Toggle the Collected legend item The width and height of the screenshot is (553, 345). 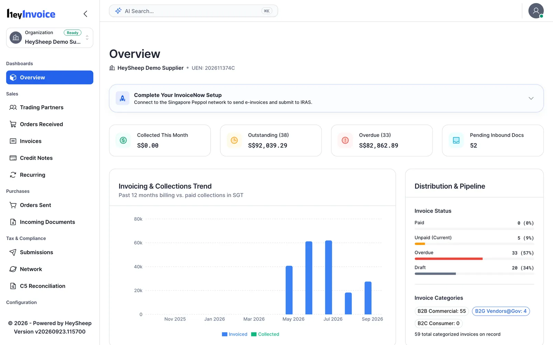click(x=265, y=334)
